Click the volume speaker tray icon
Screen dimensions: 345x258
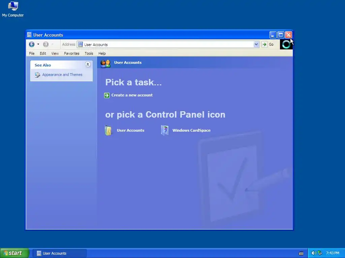(x=314, y=253)
